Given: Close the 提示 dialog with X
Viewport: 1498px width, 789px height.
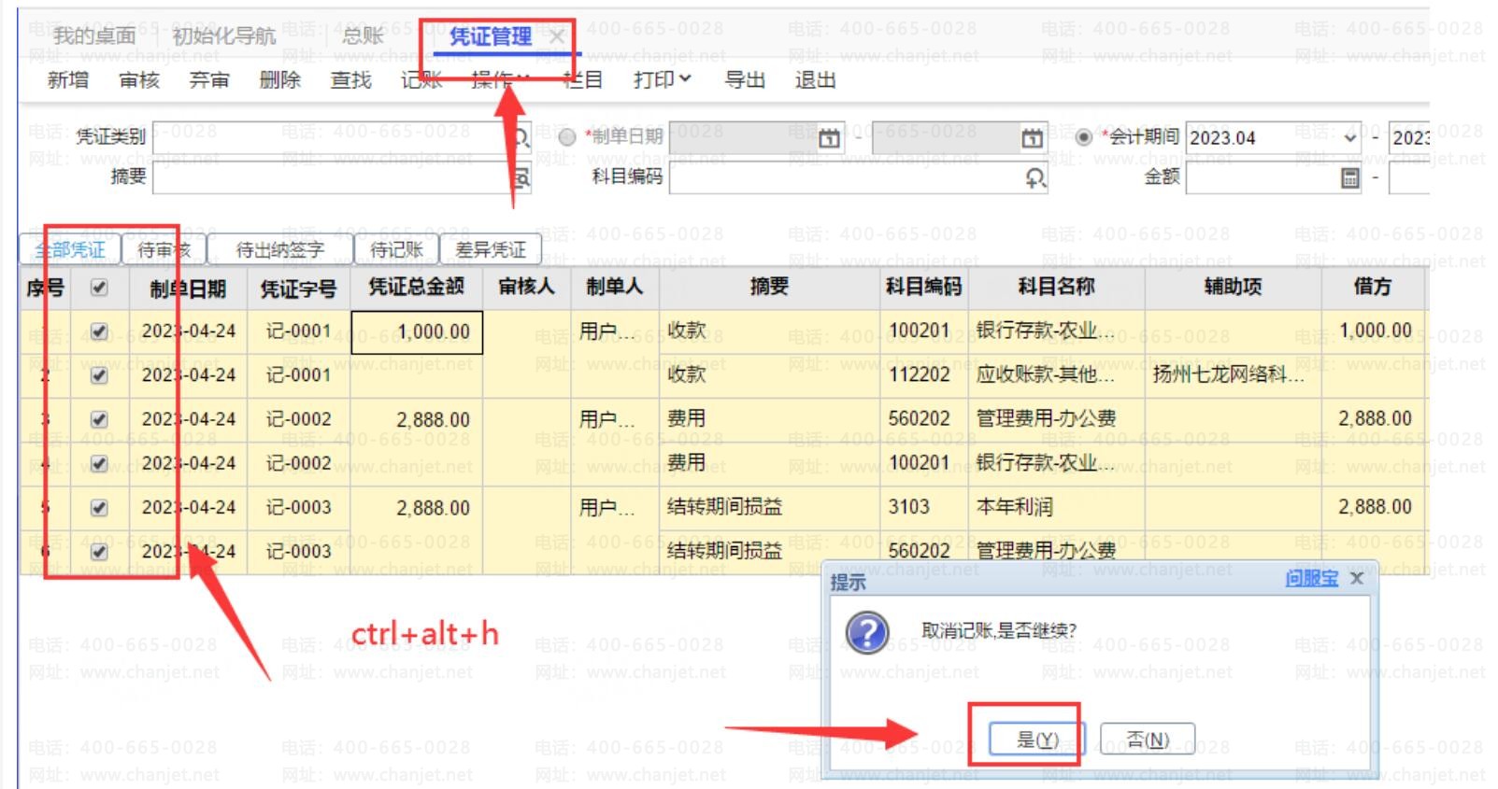Looking at the screenshot, I should 1357,579.
